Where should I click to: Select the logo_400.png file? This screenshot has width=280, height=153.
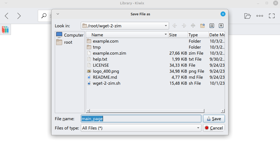(106, 71)
